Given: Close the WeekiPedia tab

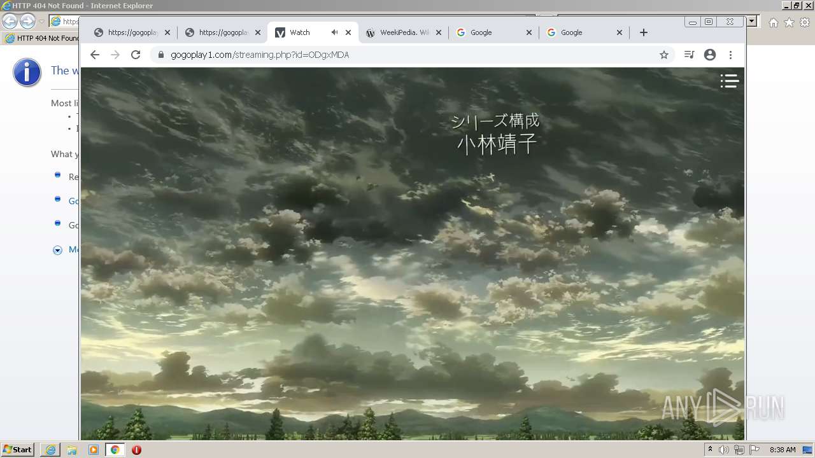Looking at the screenshot, I should 439,32.
